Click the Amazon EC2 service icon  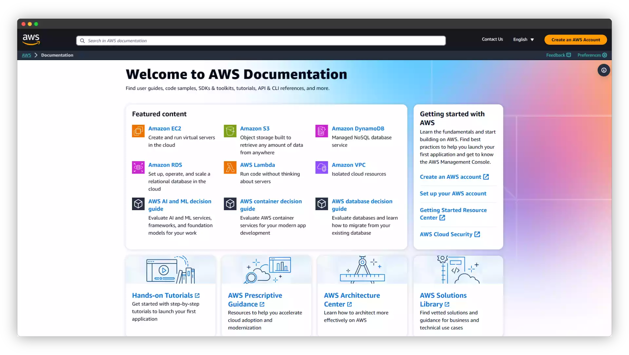point(138,131)
